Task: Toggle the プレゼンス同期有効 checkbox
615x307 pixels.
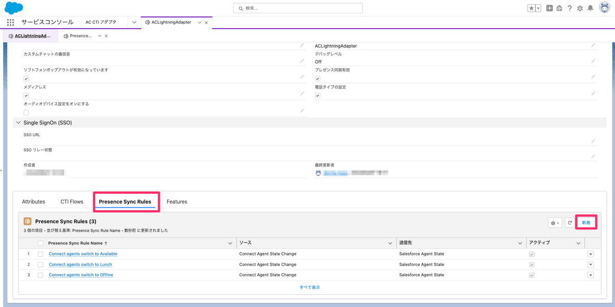Action: pos(318,79)
